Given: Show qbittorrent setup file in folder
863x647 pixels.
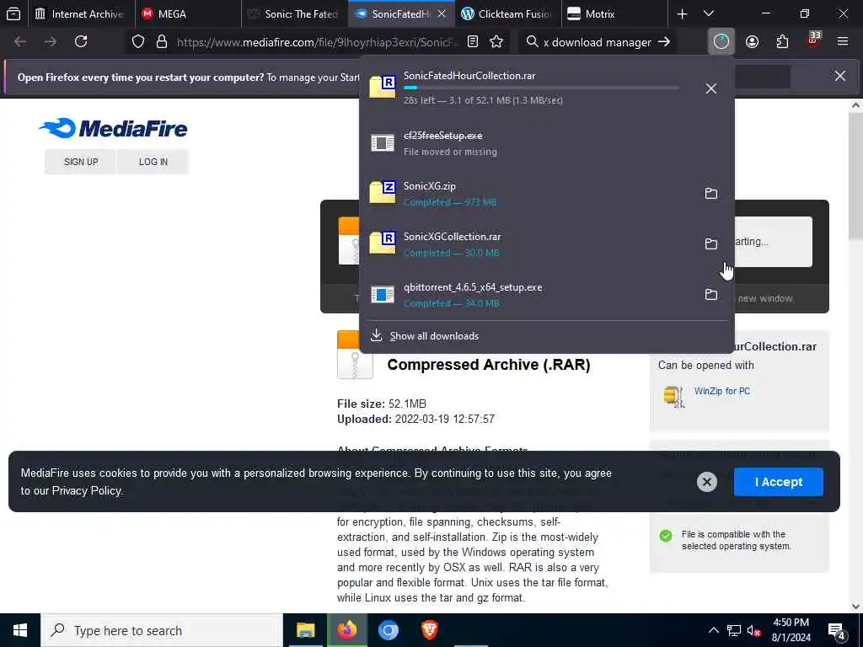Looking at the screenshot, I should pyautogui.click(x=711, y=294).
